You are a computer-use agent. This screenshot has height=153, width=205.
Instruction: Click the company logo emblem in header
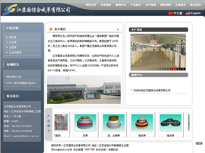10,10
